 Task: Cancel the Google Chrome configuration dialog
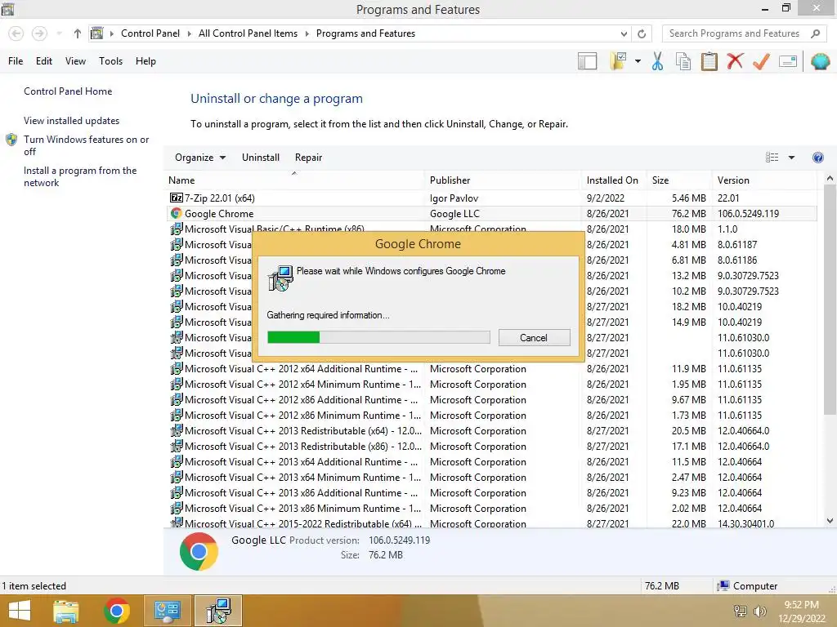[534, 337]
